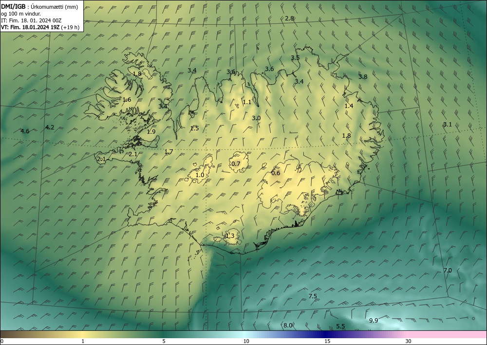Click the 0.6 value on Vatnajökull

tap(276, 173)
